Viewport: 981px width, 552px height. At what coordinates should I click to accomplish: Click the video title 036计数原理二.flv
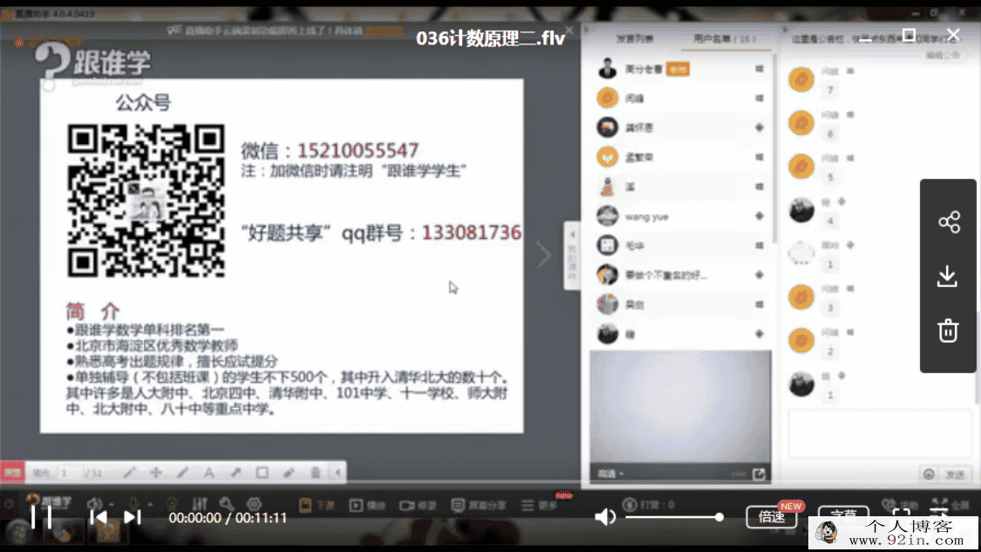(x=490, y=38)
